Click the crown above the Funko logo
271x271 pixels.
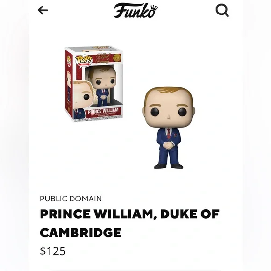click(154, 8)
